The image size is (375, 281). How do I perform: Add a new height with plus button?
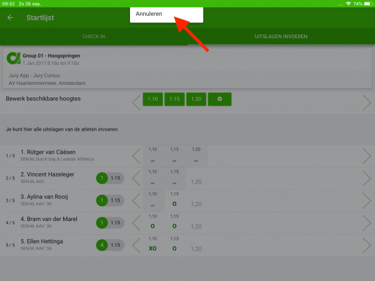(219, 99)
